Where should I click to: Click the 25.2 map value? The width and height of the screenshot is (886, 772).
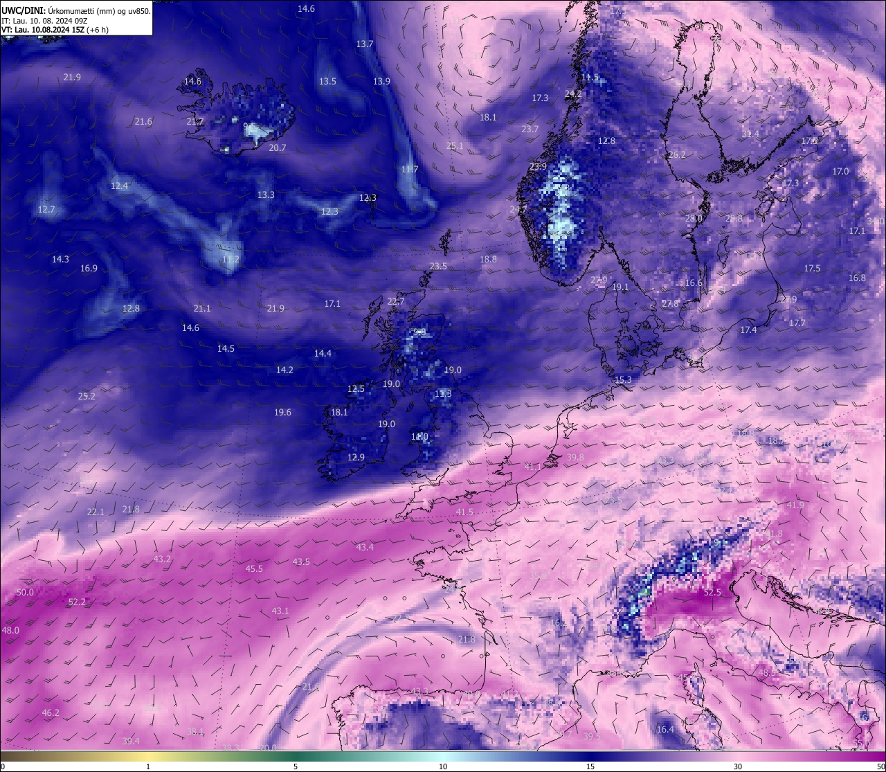click(x=87, y=397)
